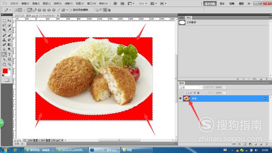
Task: Select the Horizontal Type tool
Action: [x=9, y=55]
